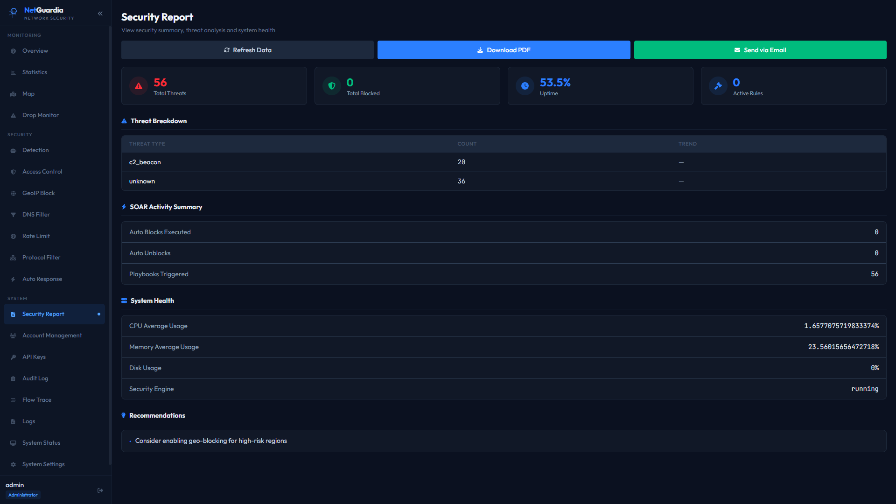
Task: Click the Rate Limit gauge icon
Action: click(13, 236)
